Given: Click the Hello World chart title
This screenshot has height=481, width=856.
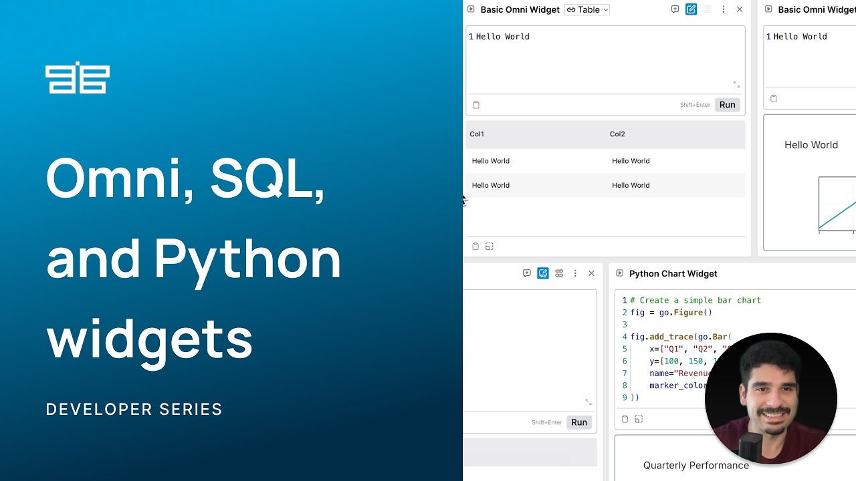Looking at the screenshot, I should [x=811, y=144].
